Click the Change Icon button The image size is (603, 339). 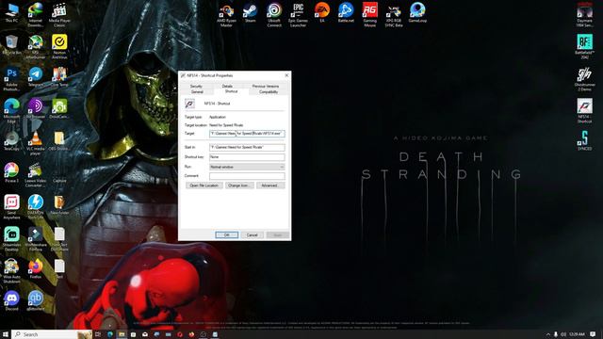238,186
